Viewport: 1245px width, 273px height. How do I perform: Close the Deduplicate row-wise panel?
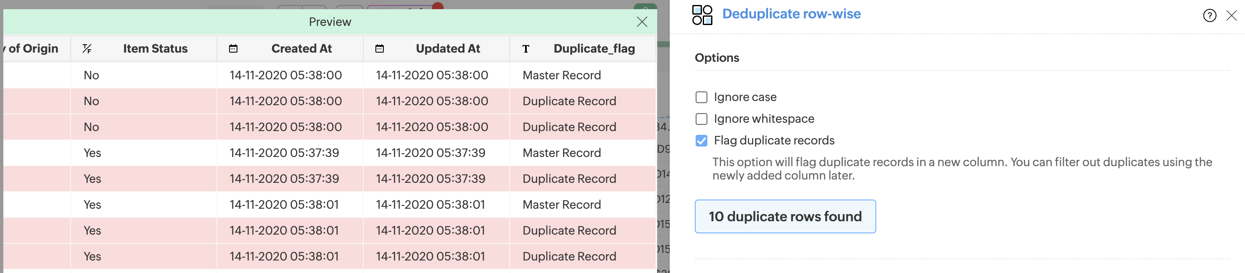1231,16
